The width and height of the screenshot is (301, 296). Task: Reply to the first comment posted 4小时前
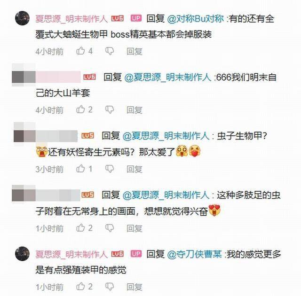tap(135, 51)
